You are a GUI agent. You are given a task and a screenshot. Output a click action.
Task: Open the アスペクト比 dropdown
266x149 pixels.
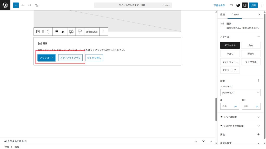click(x=240, y=93)
